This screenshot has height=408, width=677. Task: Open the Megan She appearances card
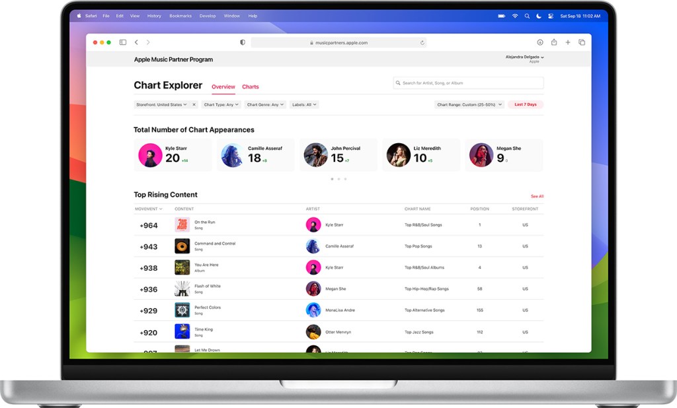click(504, 155)
